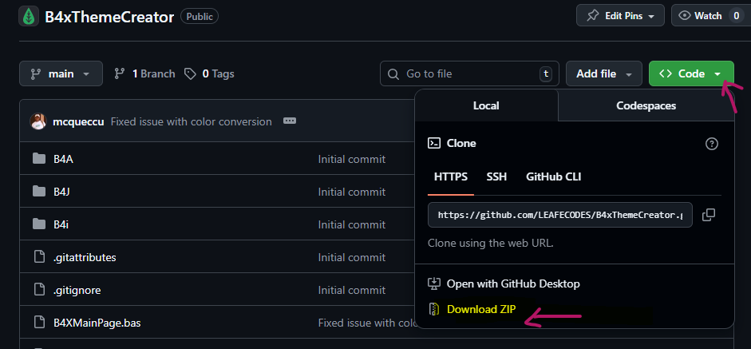The image size is (751, 349).
Task: Select the GitHub CLI clone tab
Action: coord(554,177)
